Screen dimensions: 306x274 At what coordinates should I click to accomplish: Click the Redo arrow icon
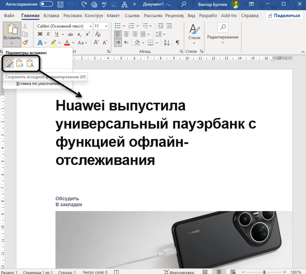tap(84, 4)
